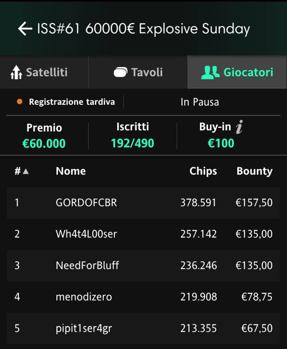The width and height of the screenshot is (287, 349).
Task: Select player NeedForBluff
Action: (143, 265)
